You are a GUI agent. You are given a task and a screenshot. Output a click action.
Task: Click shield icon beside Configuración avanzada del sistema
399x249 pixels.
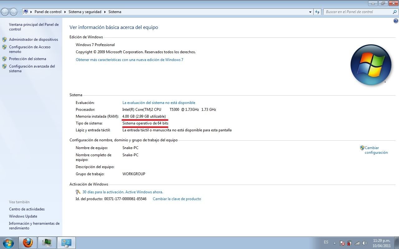pyautogui.click(x=4, y=66)
